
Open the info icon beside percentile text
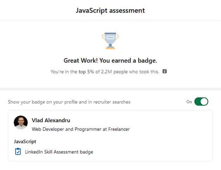[x=164, y=71]
